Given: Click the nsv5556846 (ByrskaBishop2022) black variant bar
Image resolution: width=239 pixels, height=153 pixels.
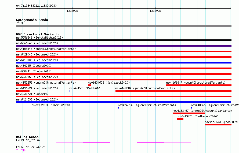Looking at the screenshot, I should (124, 40).
